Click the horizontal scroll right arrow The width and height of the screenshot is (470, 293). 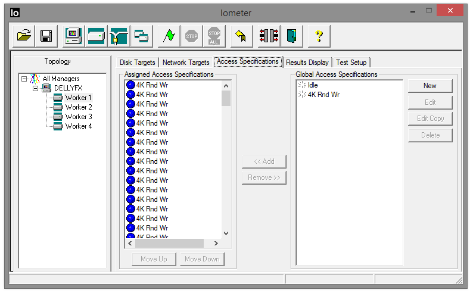[216, 243]
